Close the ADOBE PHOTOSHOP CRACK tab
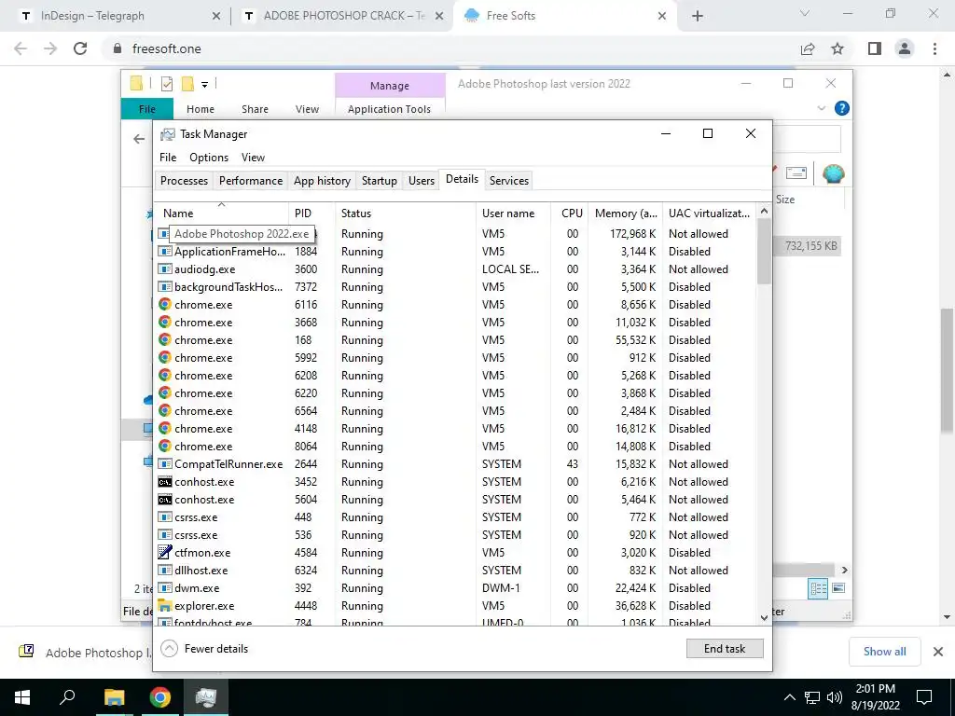The width and height of the screenshot is (955, 716). [439, 17]
